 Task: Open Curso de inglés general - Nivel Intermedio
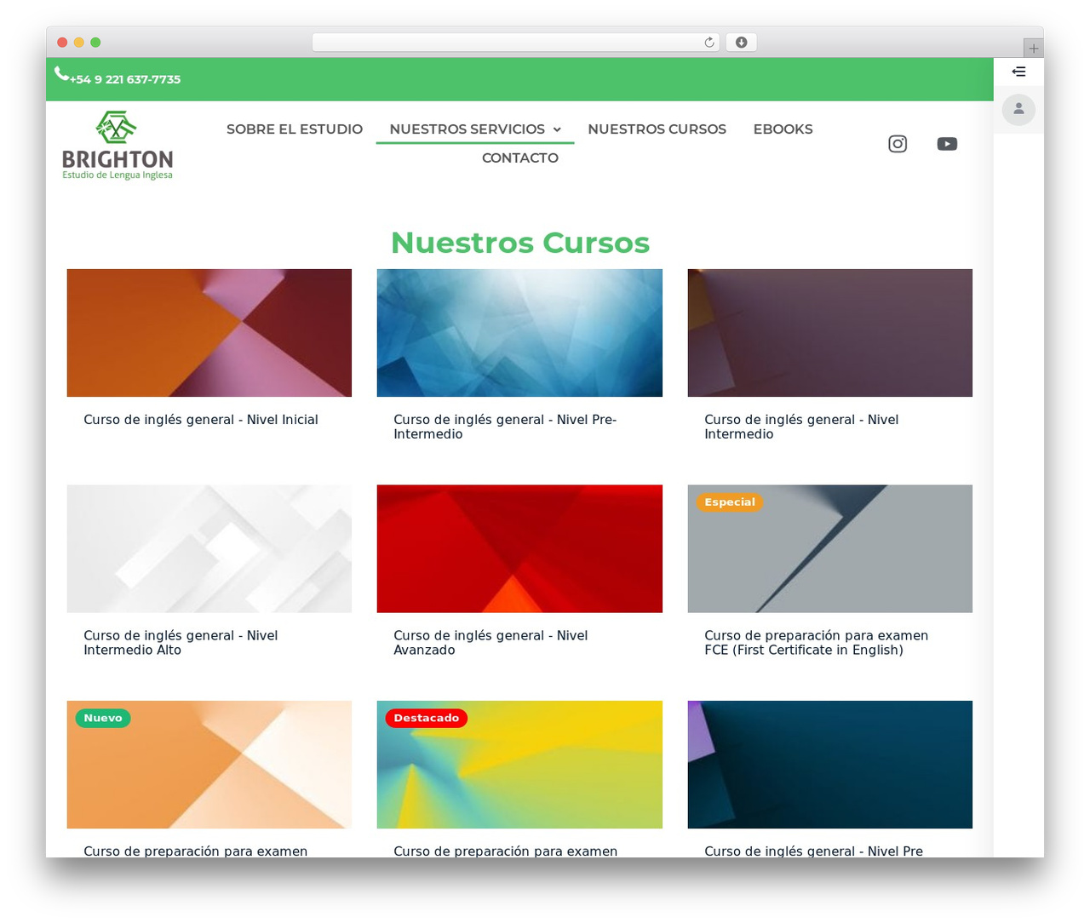pos(801,427)
